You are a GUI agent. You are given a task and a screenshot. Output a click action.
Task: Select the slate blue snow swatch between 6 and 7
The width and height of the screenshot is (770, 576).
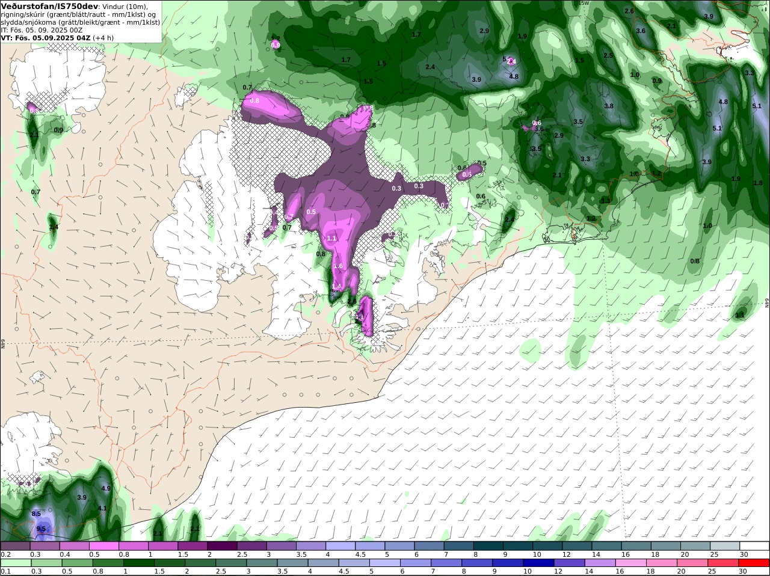pyautogui.click(x=431, y=546)
